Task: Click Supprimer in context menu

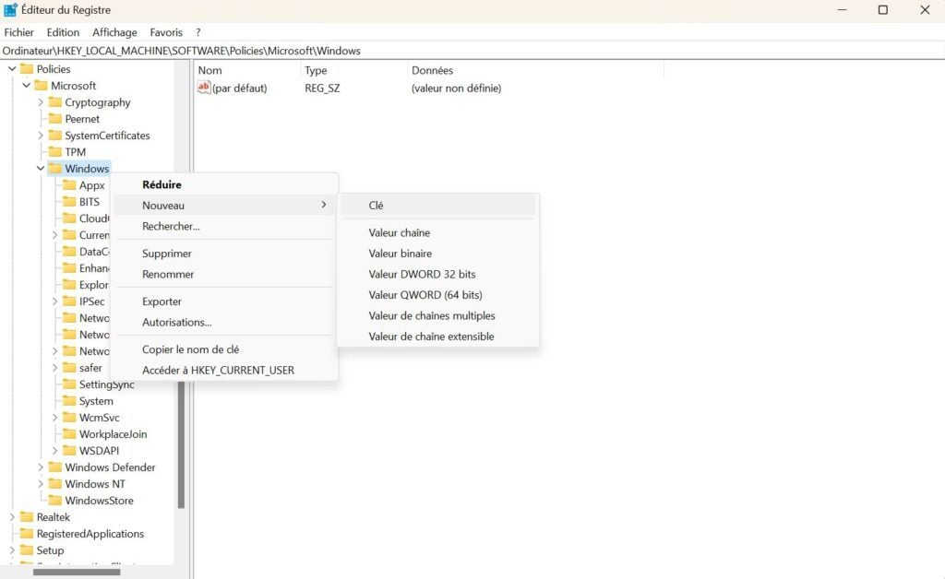Action: [223, 254]
